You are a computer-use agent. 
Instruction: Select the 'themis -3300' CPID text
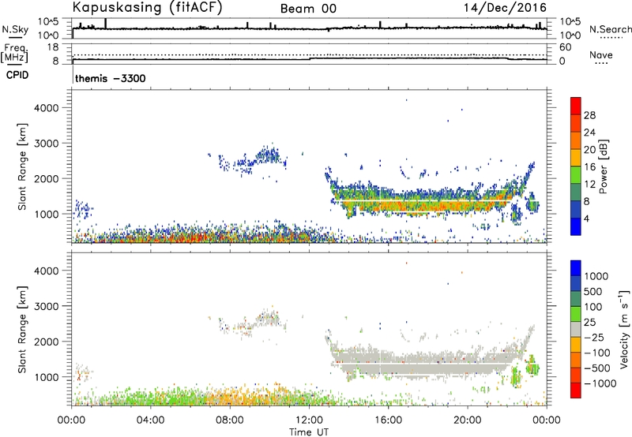click(x=111, y=78)
